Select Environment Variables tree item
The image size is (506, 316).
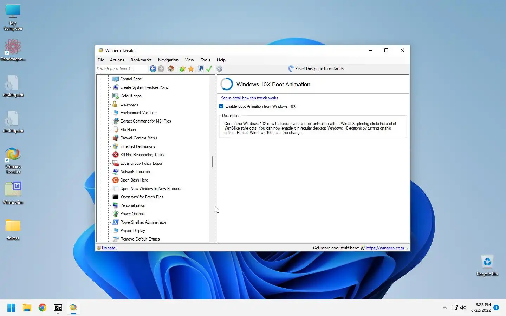(139, 113)
